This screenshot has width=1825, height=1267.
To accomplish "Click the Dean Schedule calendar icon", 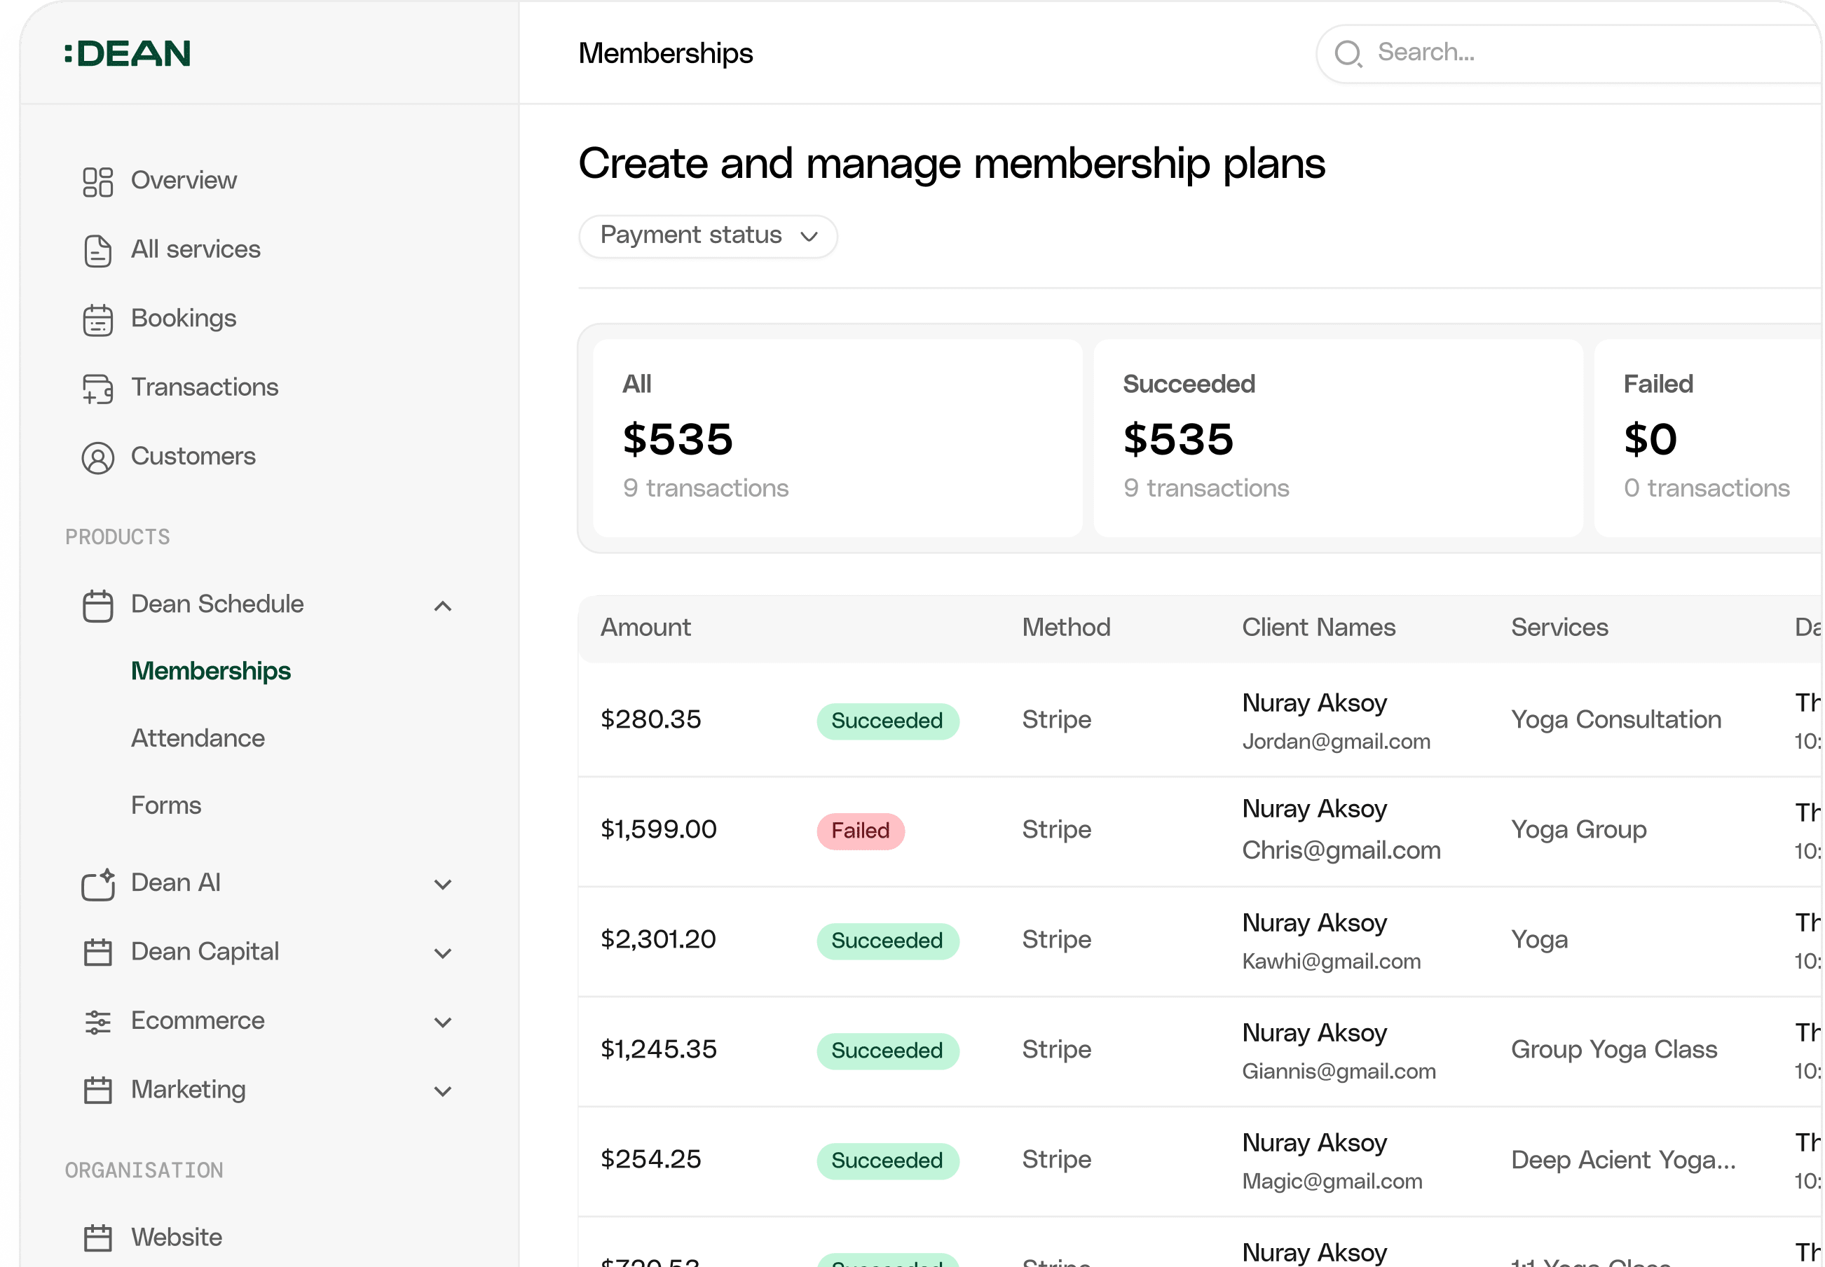I will (97, 605).
